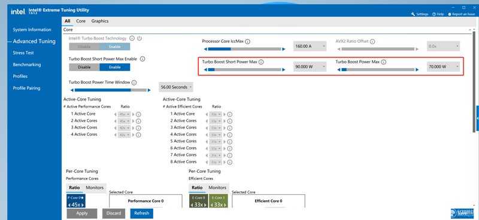Click Intel logo in title bar
Screen dimensions: 479x220
pos(18,11)
